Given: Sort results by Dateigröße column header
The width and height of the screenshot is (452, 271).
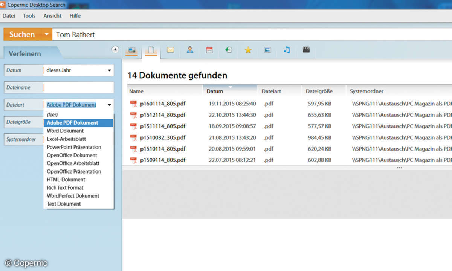Looking at the screenshot, I should click(324, 91).
